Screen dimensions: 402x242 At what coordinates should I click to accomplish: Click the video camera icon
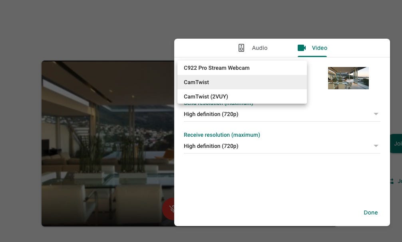tap(301, 48)
